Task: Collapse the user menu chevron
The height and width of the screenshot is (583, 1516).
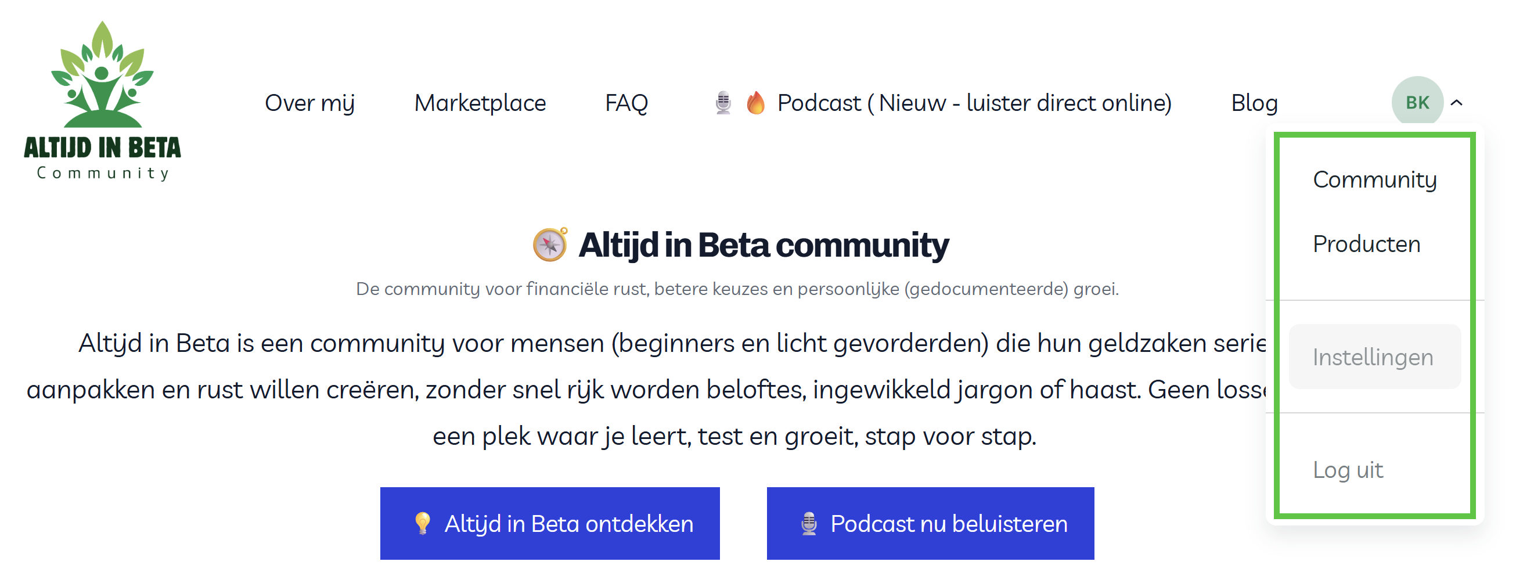Action: [x=1457, y=103]
